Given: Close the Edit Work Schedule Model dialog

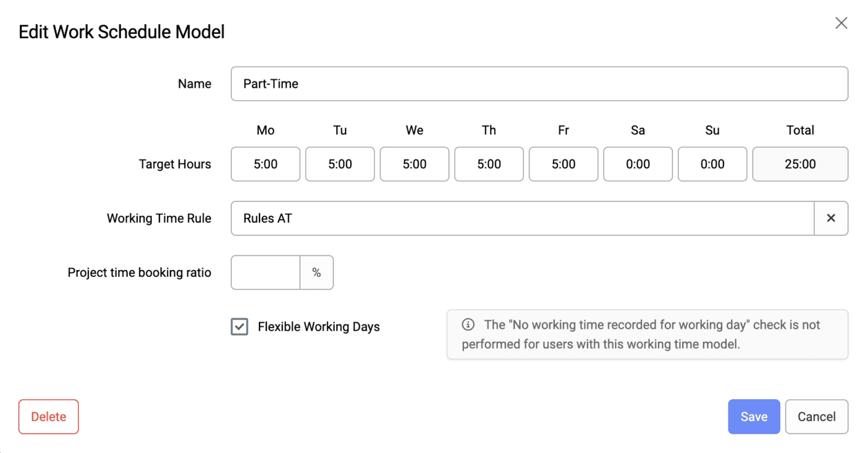Looking at the screenshot, I should click(x=841, y=23).
